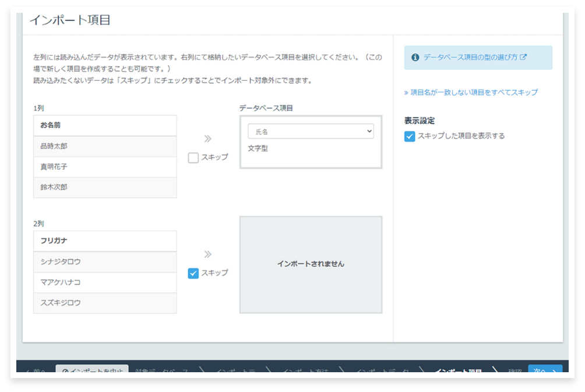The height and width of the screenshot is (392, 585).
Task: Click the cancel icon on インポートを中止 button
Action: click(x=65, y=372)
